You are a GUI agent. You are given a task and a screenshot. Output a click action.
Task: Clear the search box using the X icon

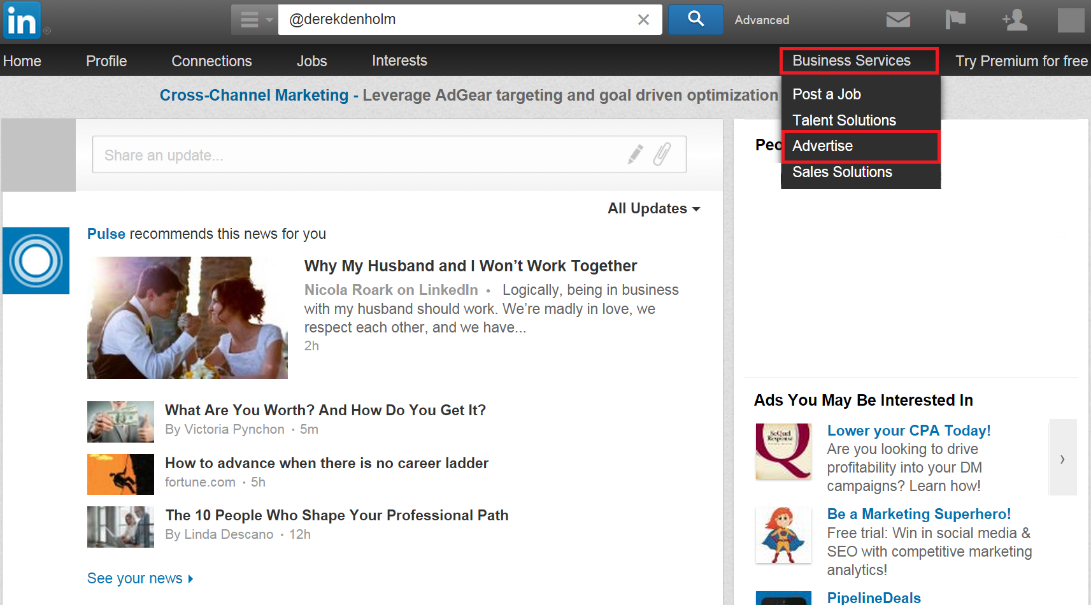coord(643,20)
